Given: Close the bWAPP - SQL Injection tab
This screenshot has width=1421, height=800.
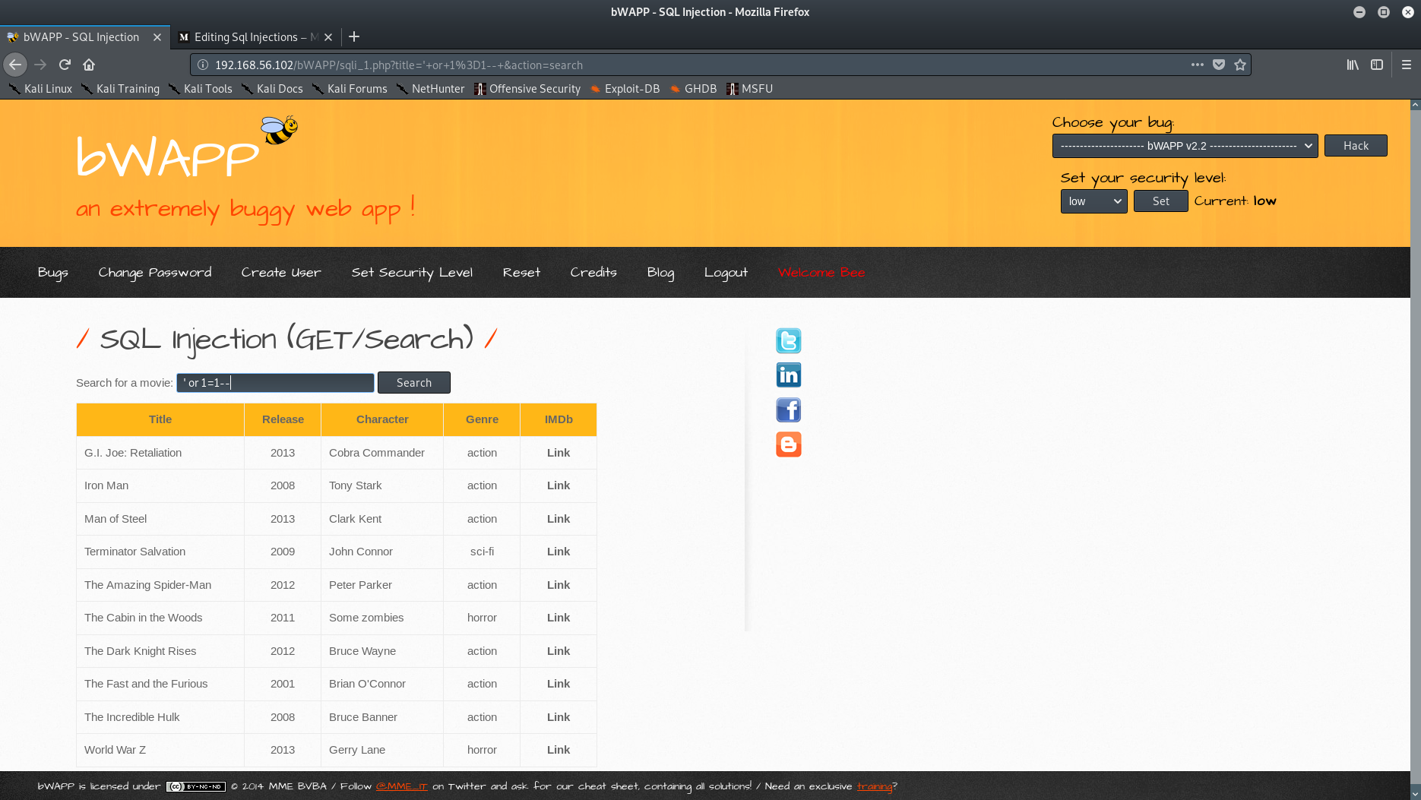Looking at the screenshot, I should [157, 36].
